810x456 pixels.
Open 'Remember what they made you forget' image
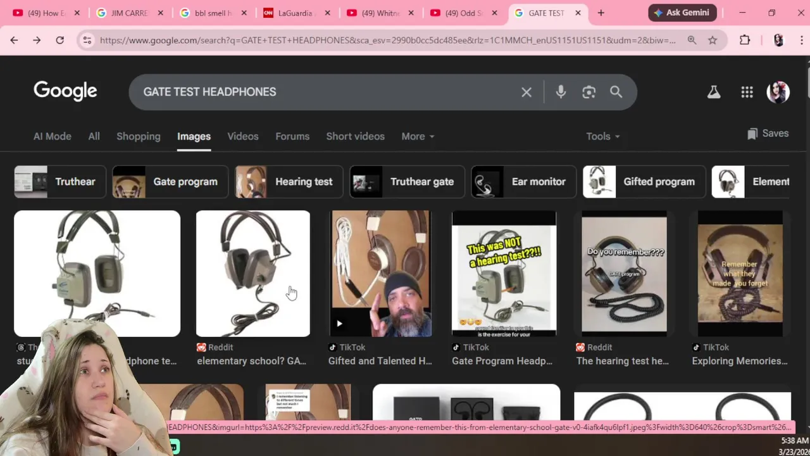(x=740, y=273)
